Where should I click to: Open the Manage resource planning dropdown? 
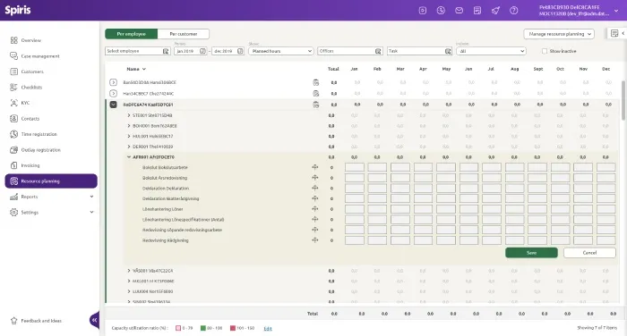coord(559,34)
